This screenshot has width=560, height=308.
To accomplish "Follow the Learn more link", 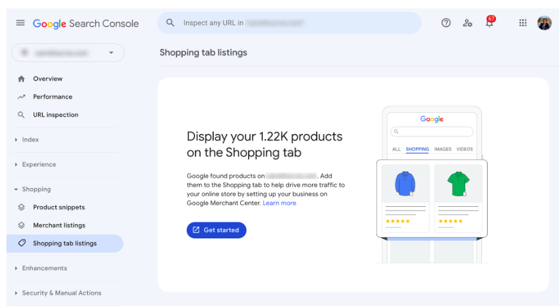I will pos(279,203).
